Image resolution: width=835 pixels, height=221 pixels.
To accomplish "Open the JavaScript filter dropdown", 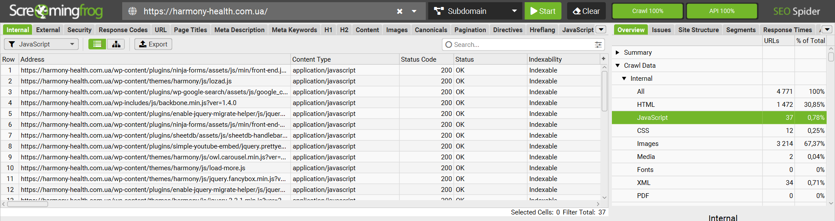I will tap(41, 44).
